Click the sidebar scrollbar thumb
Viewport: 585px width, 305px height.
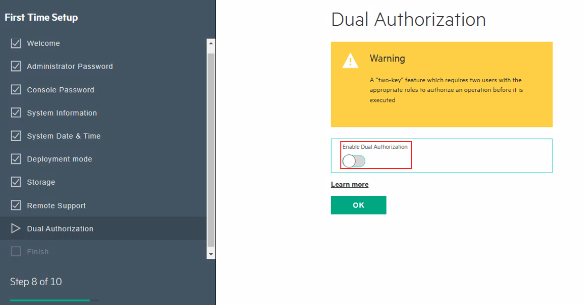coord(211,150)
